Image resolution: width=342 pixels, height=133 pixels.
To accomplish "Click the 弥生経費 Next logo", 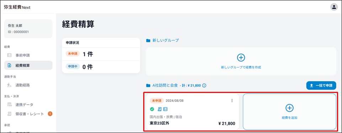I will [17, 7].
